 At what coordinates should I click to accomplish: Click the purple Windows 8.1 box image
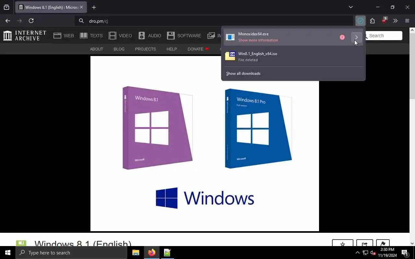click(158, 128)
